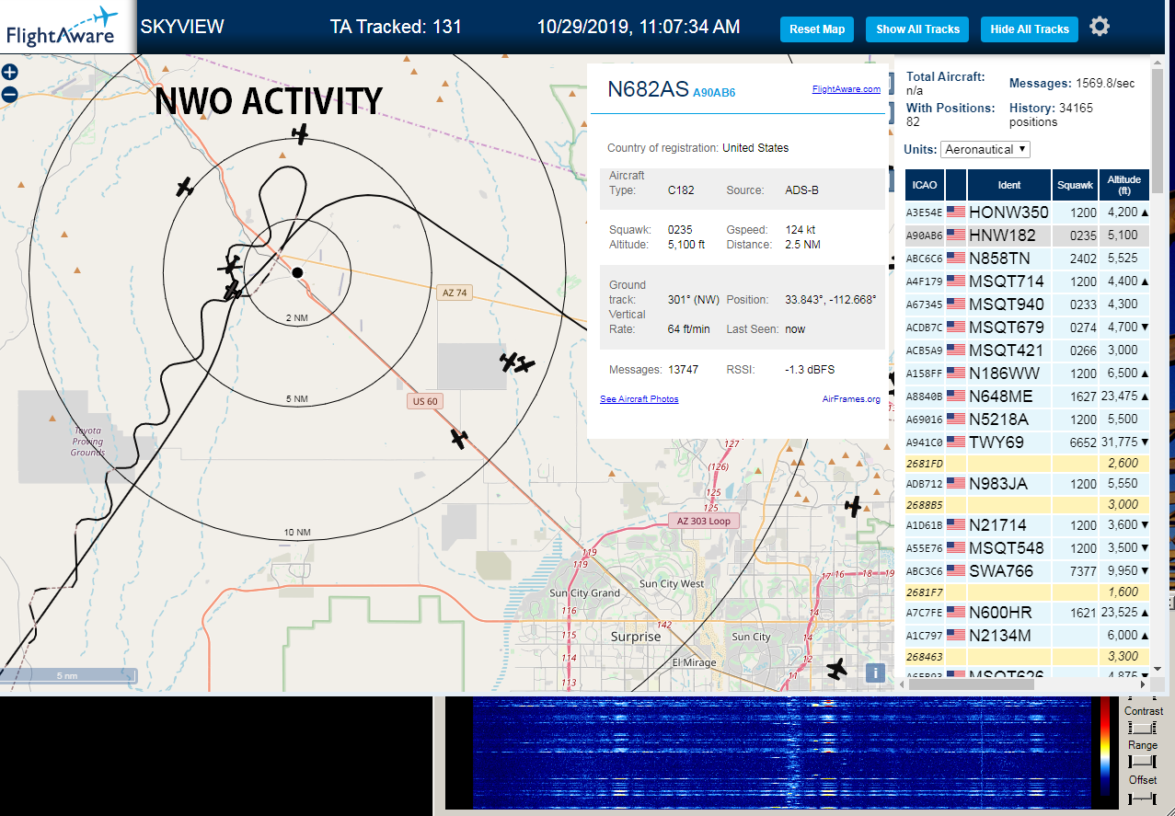Screen dimensions: 1175x816
Task: Select the row with ICAO 2681FD
Action: pyautogui.click(x=1027, y=464)
